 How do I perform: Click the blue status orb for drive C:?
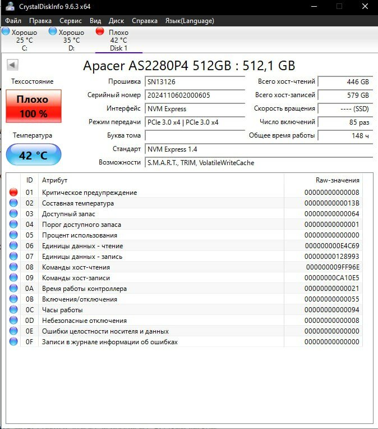click(6, 31)
